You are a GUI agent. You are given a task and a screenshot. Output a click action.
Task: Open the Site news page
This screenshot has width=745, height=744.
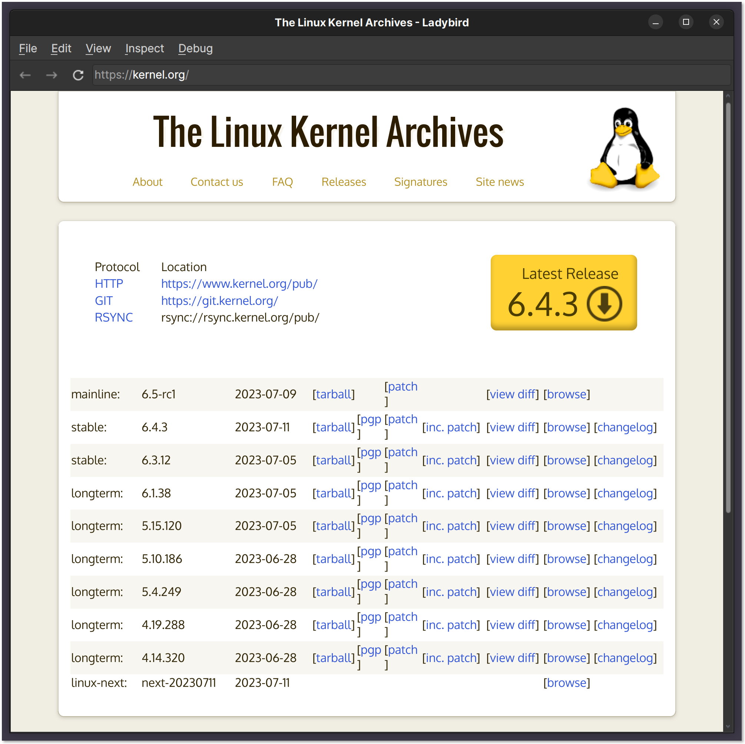coord(499,182)
